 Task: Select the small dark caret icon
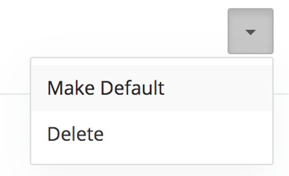click(x=251, y=32)
